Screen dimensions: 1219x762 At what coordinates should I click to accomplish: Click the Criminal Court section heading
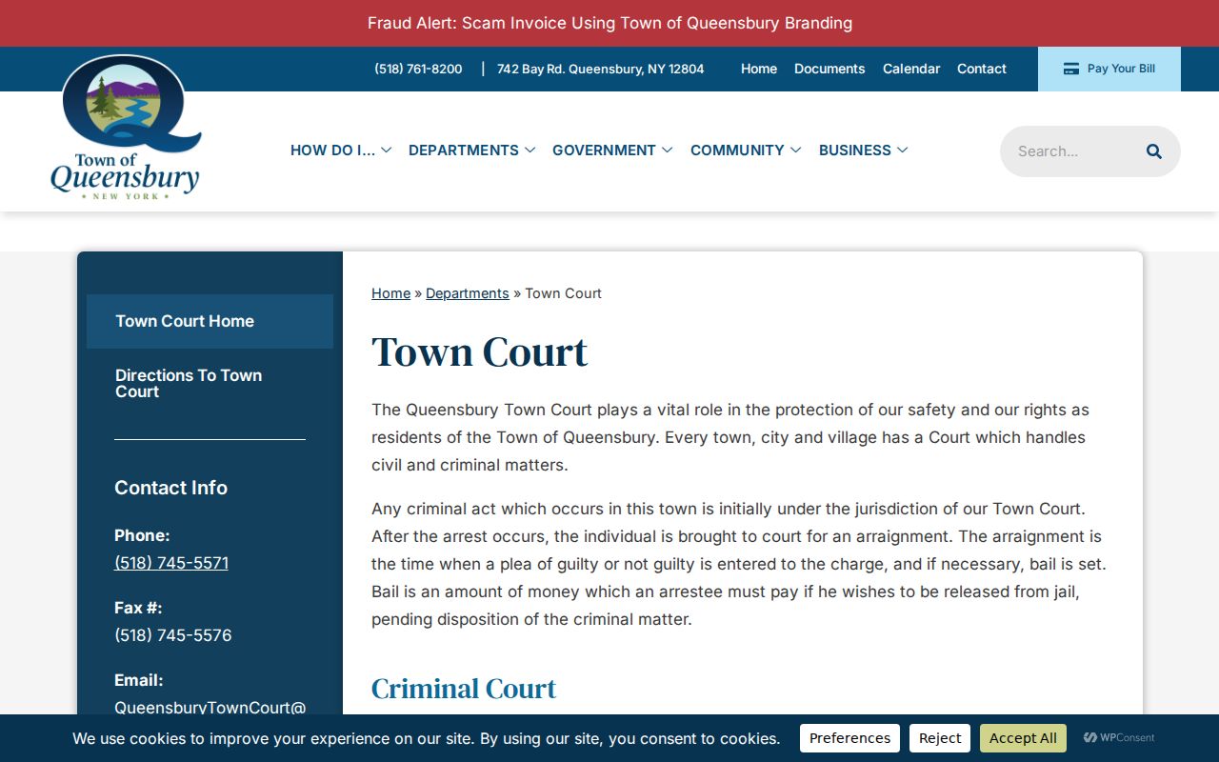464,688
